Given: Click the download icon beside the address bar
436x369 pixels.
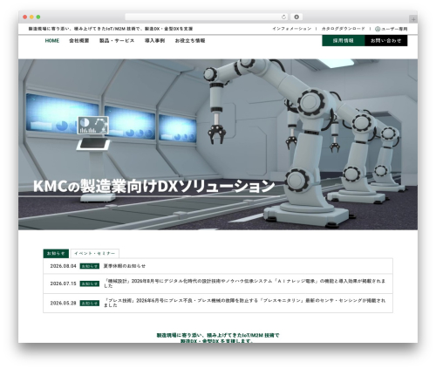Looking at the screenshot, I should click(x=296, y=17).
